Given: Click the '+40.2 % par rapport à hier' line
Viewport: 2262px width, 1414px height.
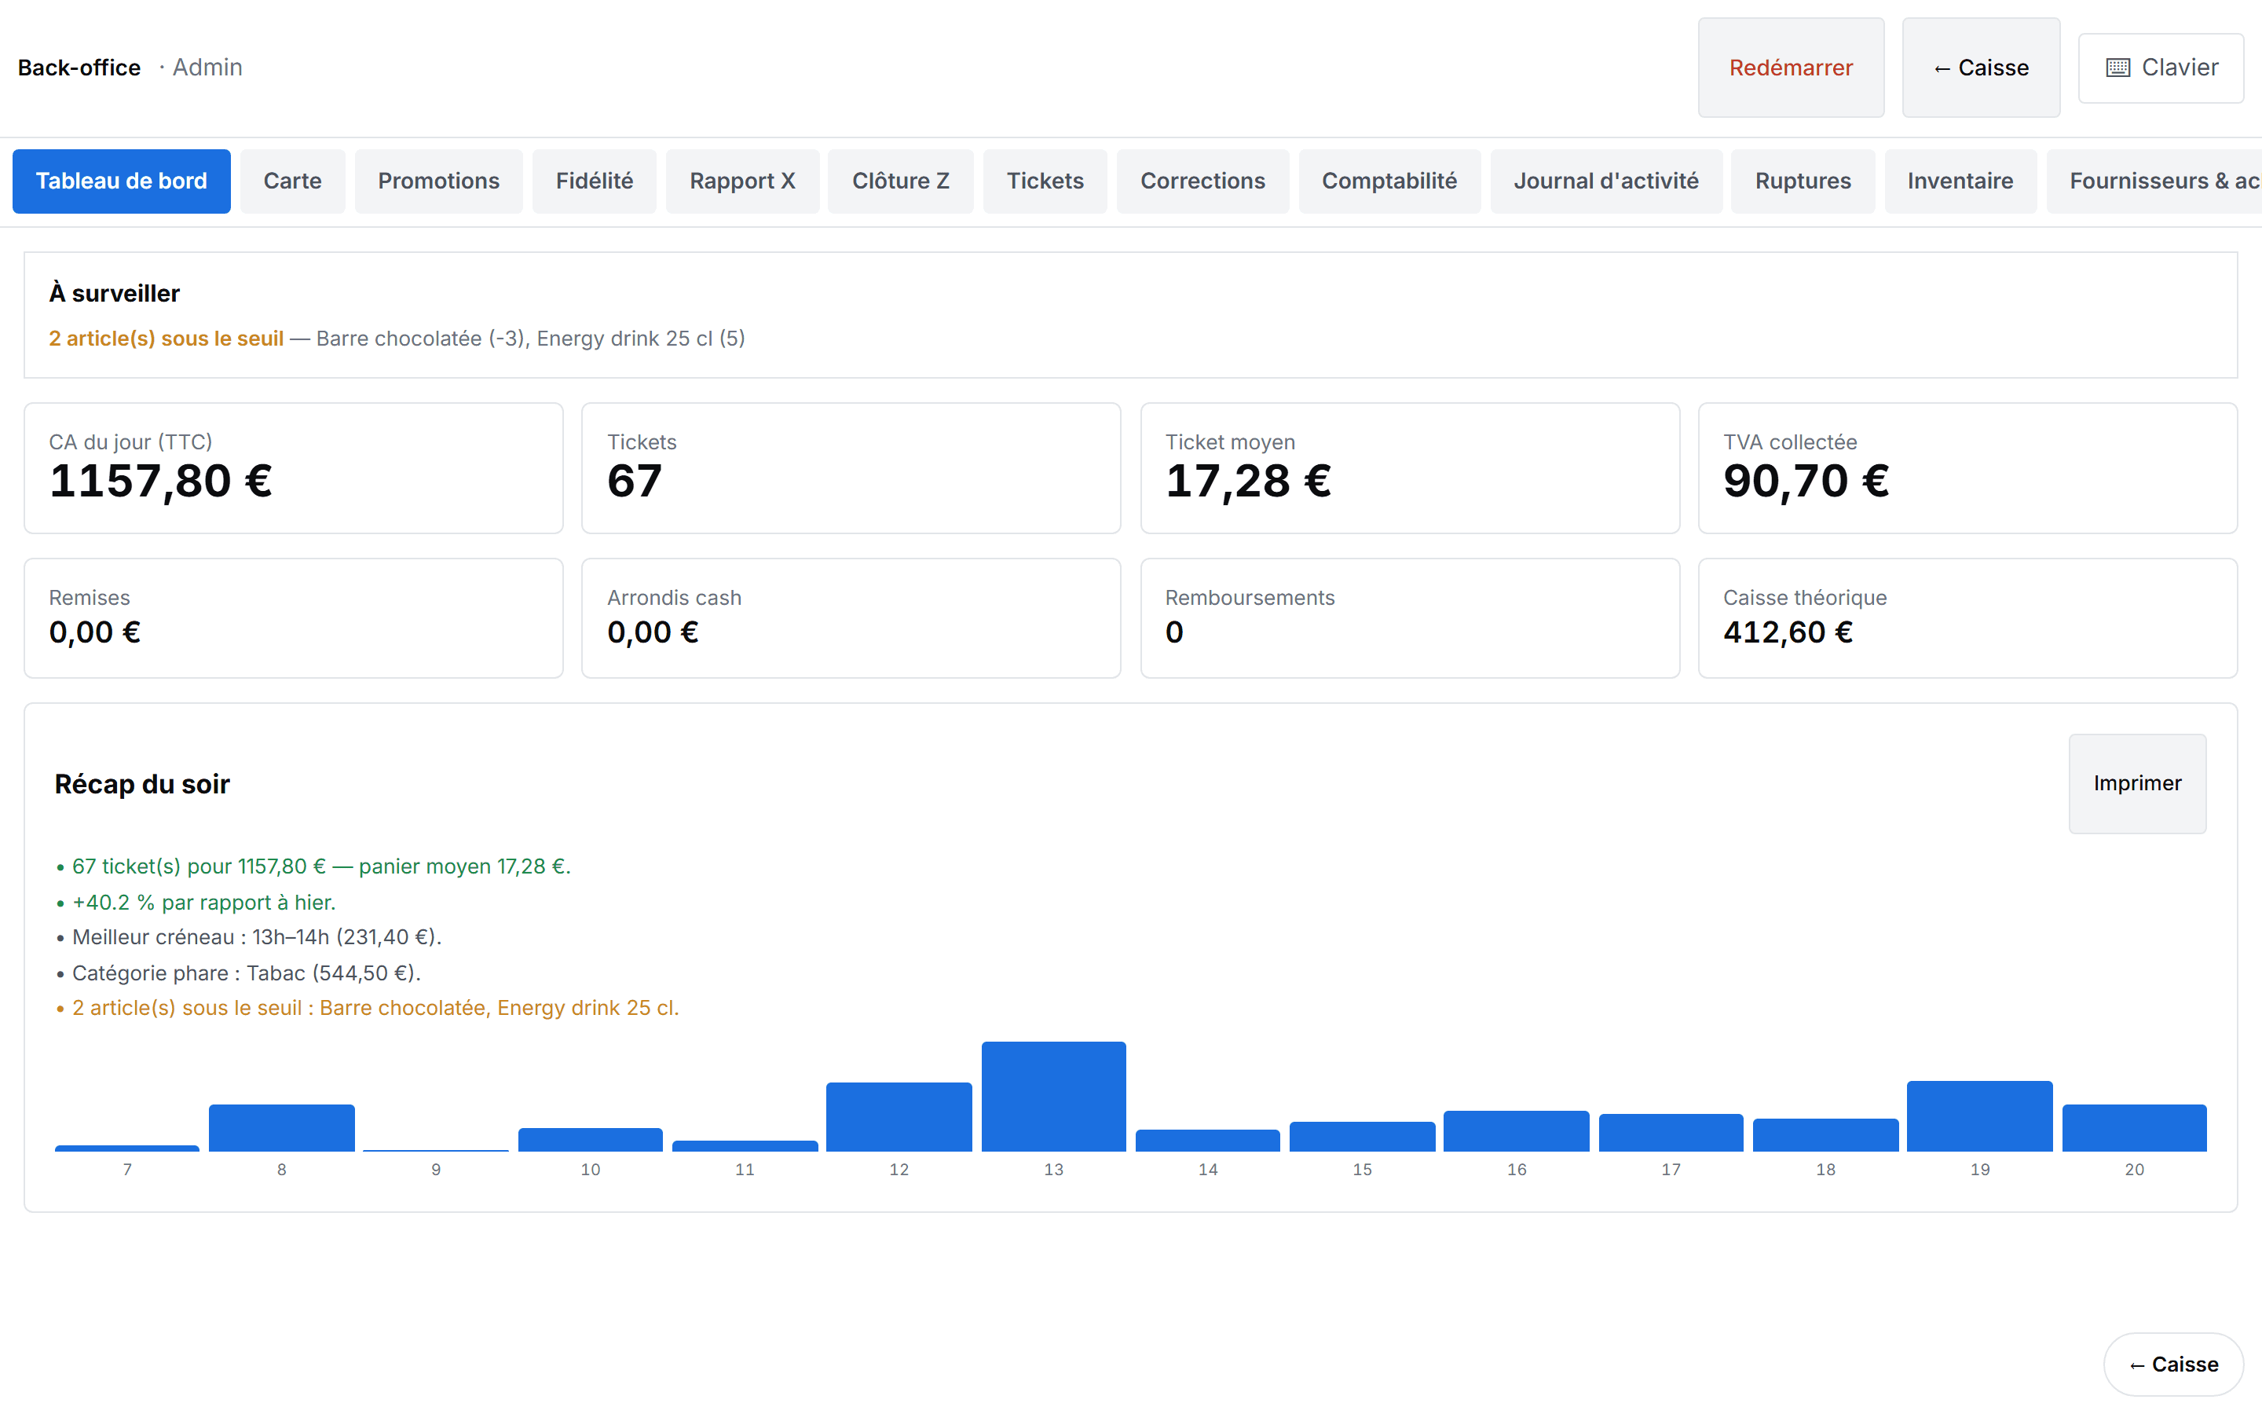Looking at the screenshot, I should (196, 903).
